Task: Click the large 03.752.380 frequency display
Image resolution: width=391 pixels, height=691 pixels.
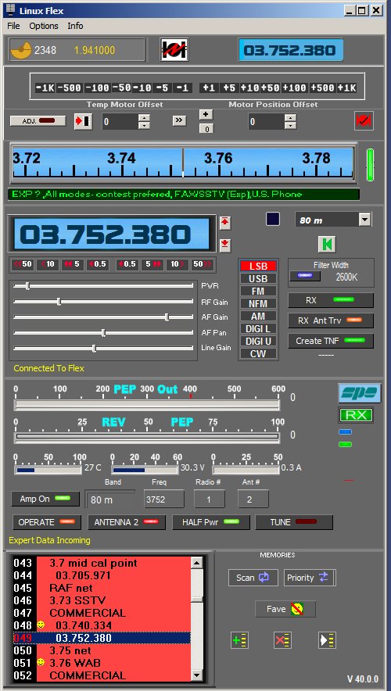Action: click(x=112, y=234)
